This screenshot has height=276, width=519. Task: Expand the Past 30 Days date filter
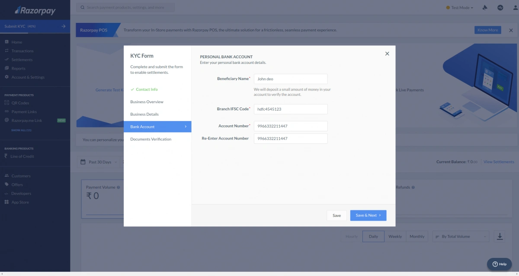point(100,162)
